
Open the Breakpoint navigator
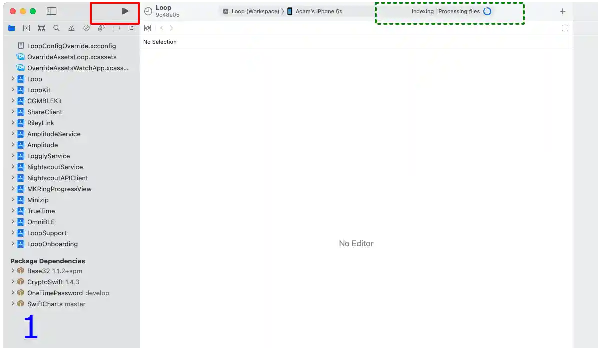116,28
